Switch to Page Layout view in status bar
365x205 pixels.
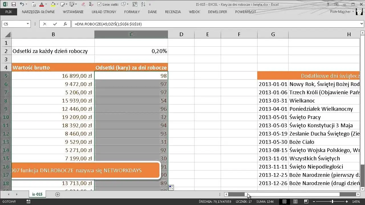295,202
